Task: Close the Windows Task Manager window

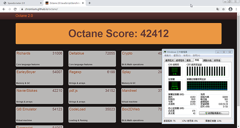Action: tap(230, 52)
